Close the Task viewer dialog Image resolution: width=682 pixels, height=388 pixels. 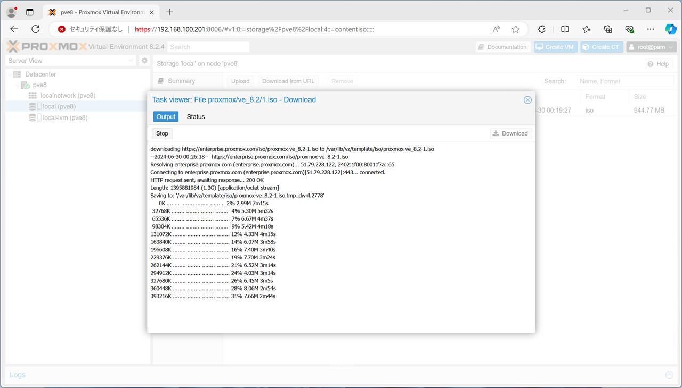point(527,100)
